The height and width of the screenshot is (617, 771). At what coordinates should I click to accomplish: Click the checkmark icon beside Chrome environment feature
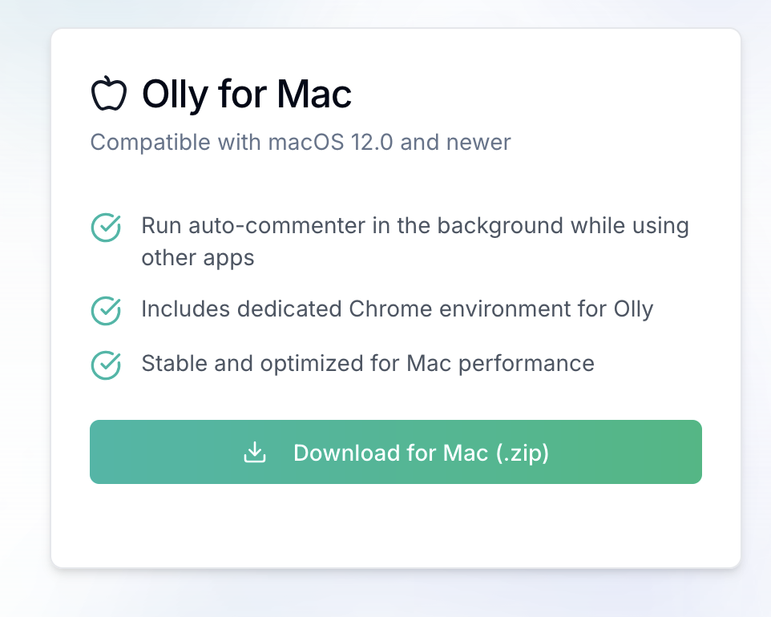(106, 310)
